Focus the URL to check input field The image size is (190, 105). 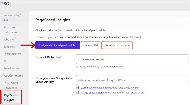tap(132, 59)
